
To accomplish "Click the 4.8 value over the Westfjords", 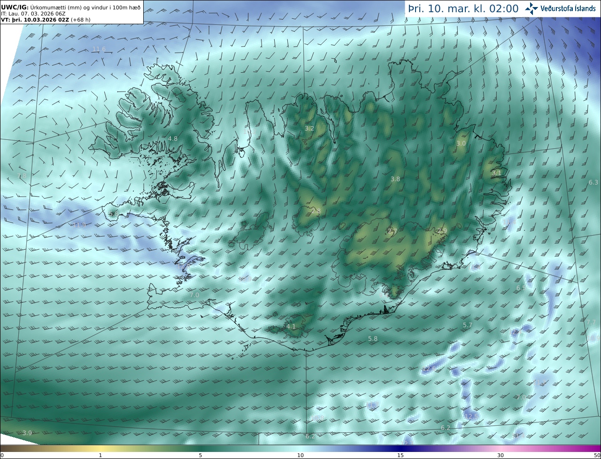I will 173,139.
